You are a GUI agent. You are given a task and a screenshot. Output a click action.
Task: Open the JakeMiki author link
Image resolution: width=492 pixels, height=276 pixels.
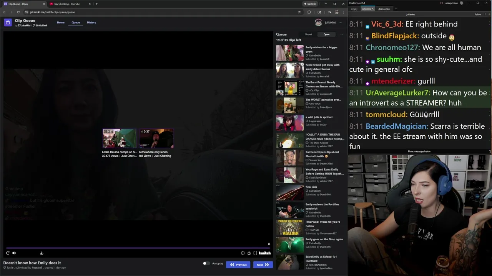(x=25, y=25)
